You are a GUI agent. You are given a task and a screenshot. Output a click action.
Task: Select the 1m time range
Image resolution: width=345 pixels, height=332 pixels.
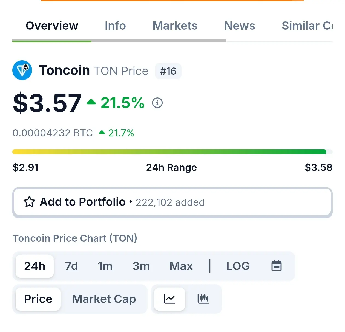pyautogui.click(x=105, y=266)
